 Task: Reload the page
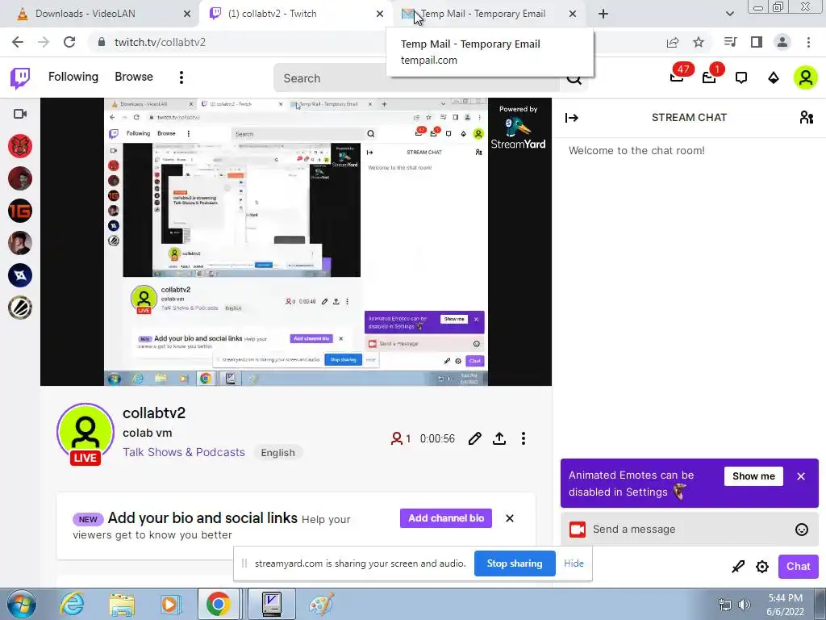click(x=69, y=42)
